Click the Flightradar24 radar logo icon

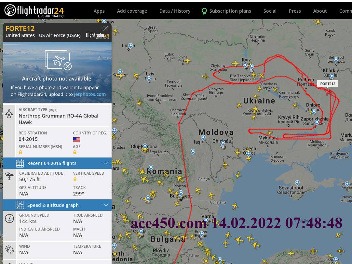tap(10, 10)
